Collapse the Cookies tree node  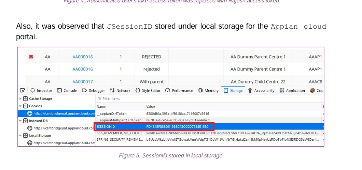pos(20,106)
